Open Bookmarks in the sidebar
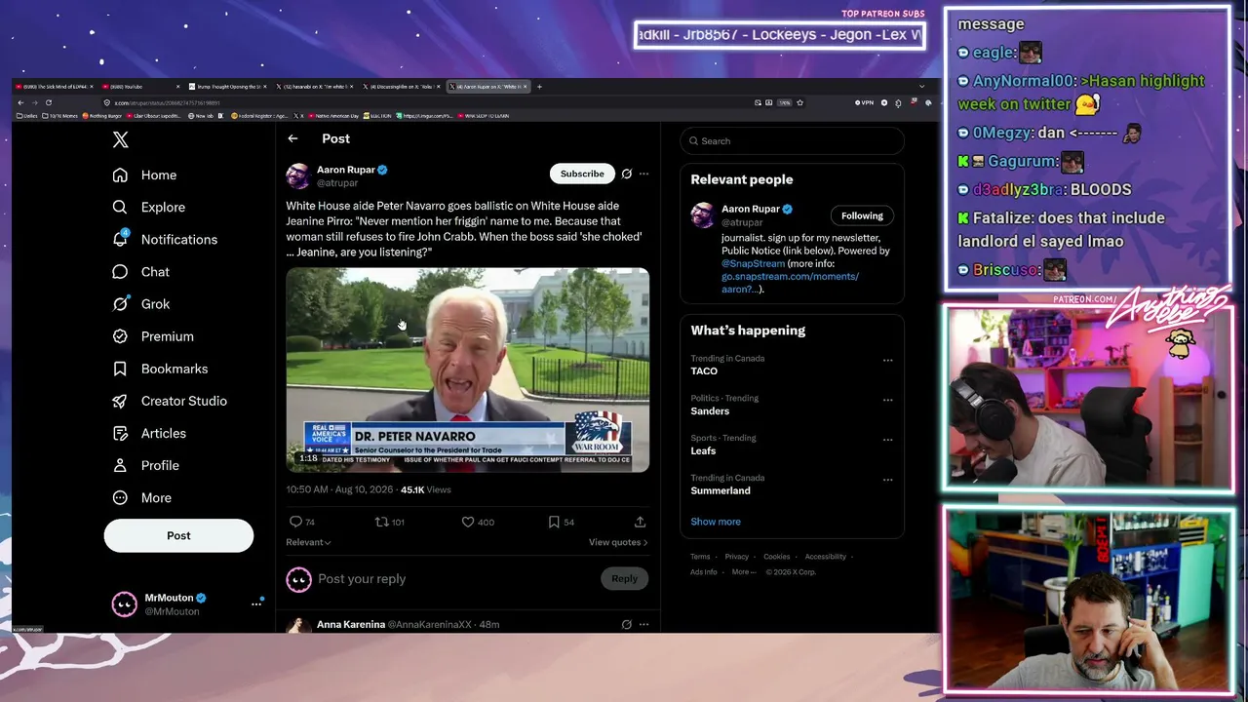 [x=160, y=369]
